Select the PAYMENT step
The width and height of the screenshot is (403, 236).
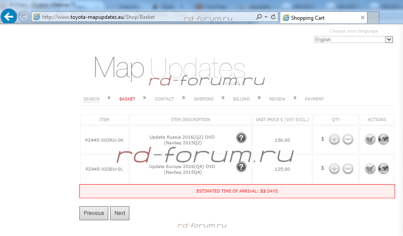click(314, 99)
